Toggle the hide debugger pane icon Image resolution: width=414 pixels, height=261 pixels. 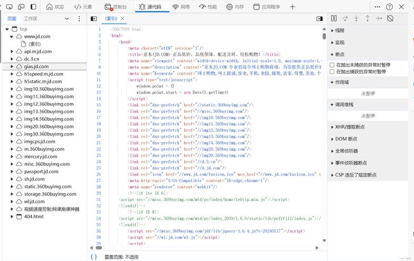click(320, 18)
